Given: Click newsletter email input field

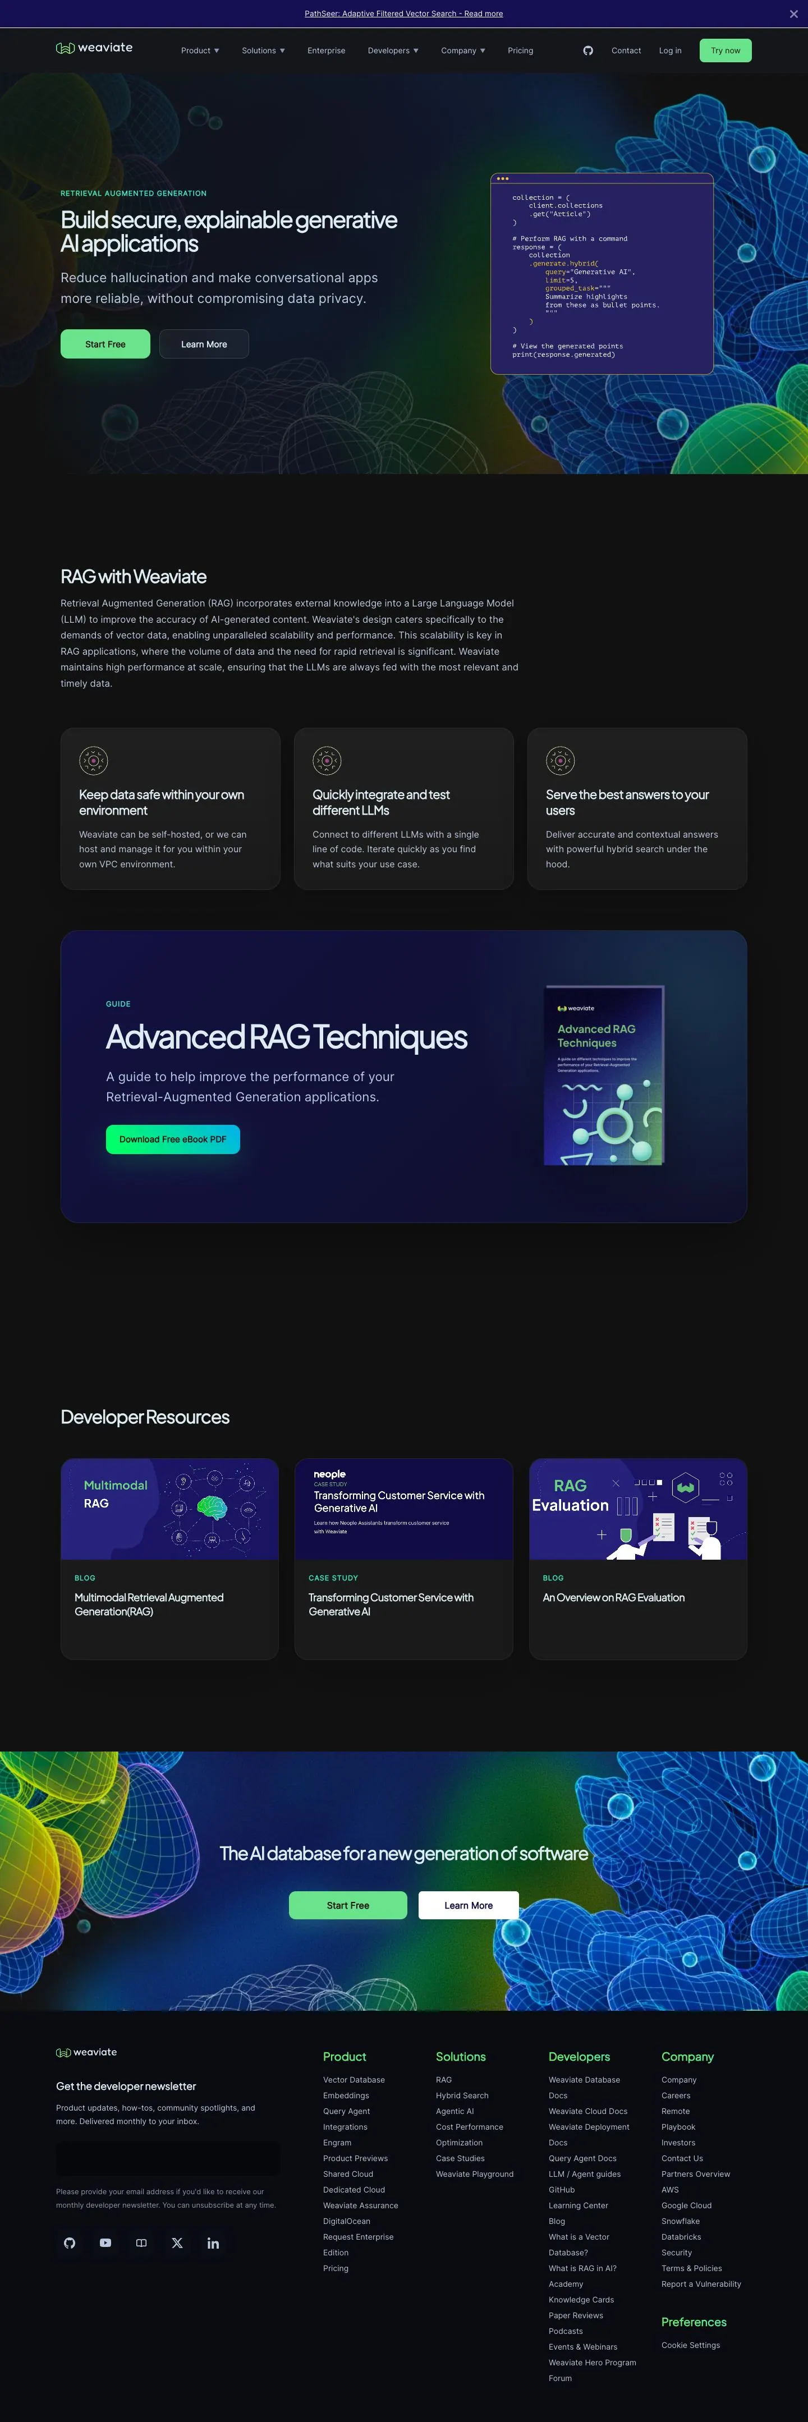Looking at the screenshot, I should coord(168,2158).
